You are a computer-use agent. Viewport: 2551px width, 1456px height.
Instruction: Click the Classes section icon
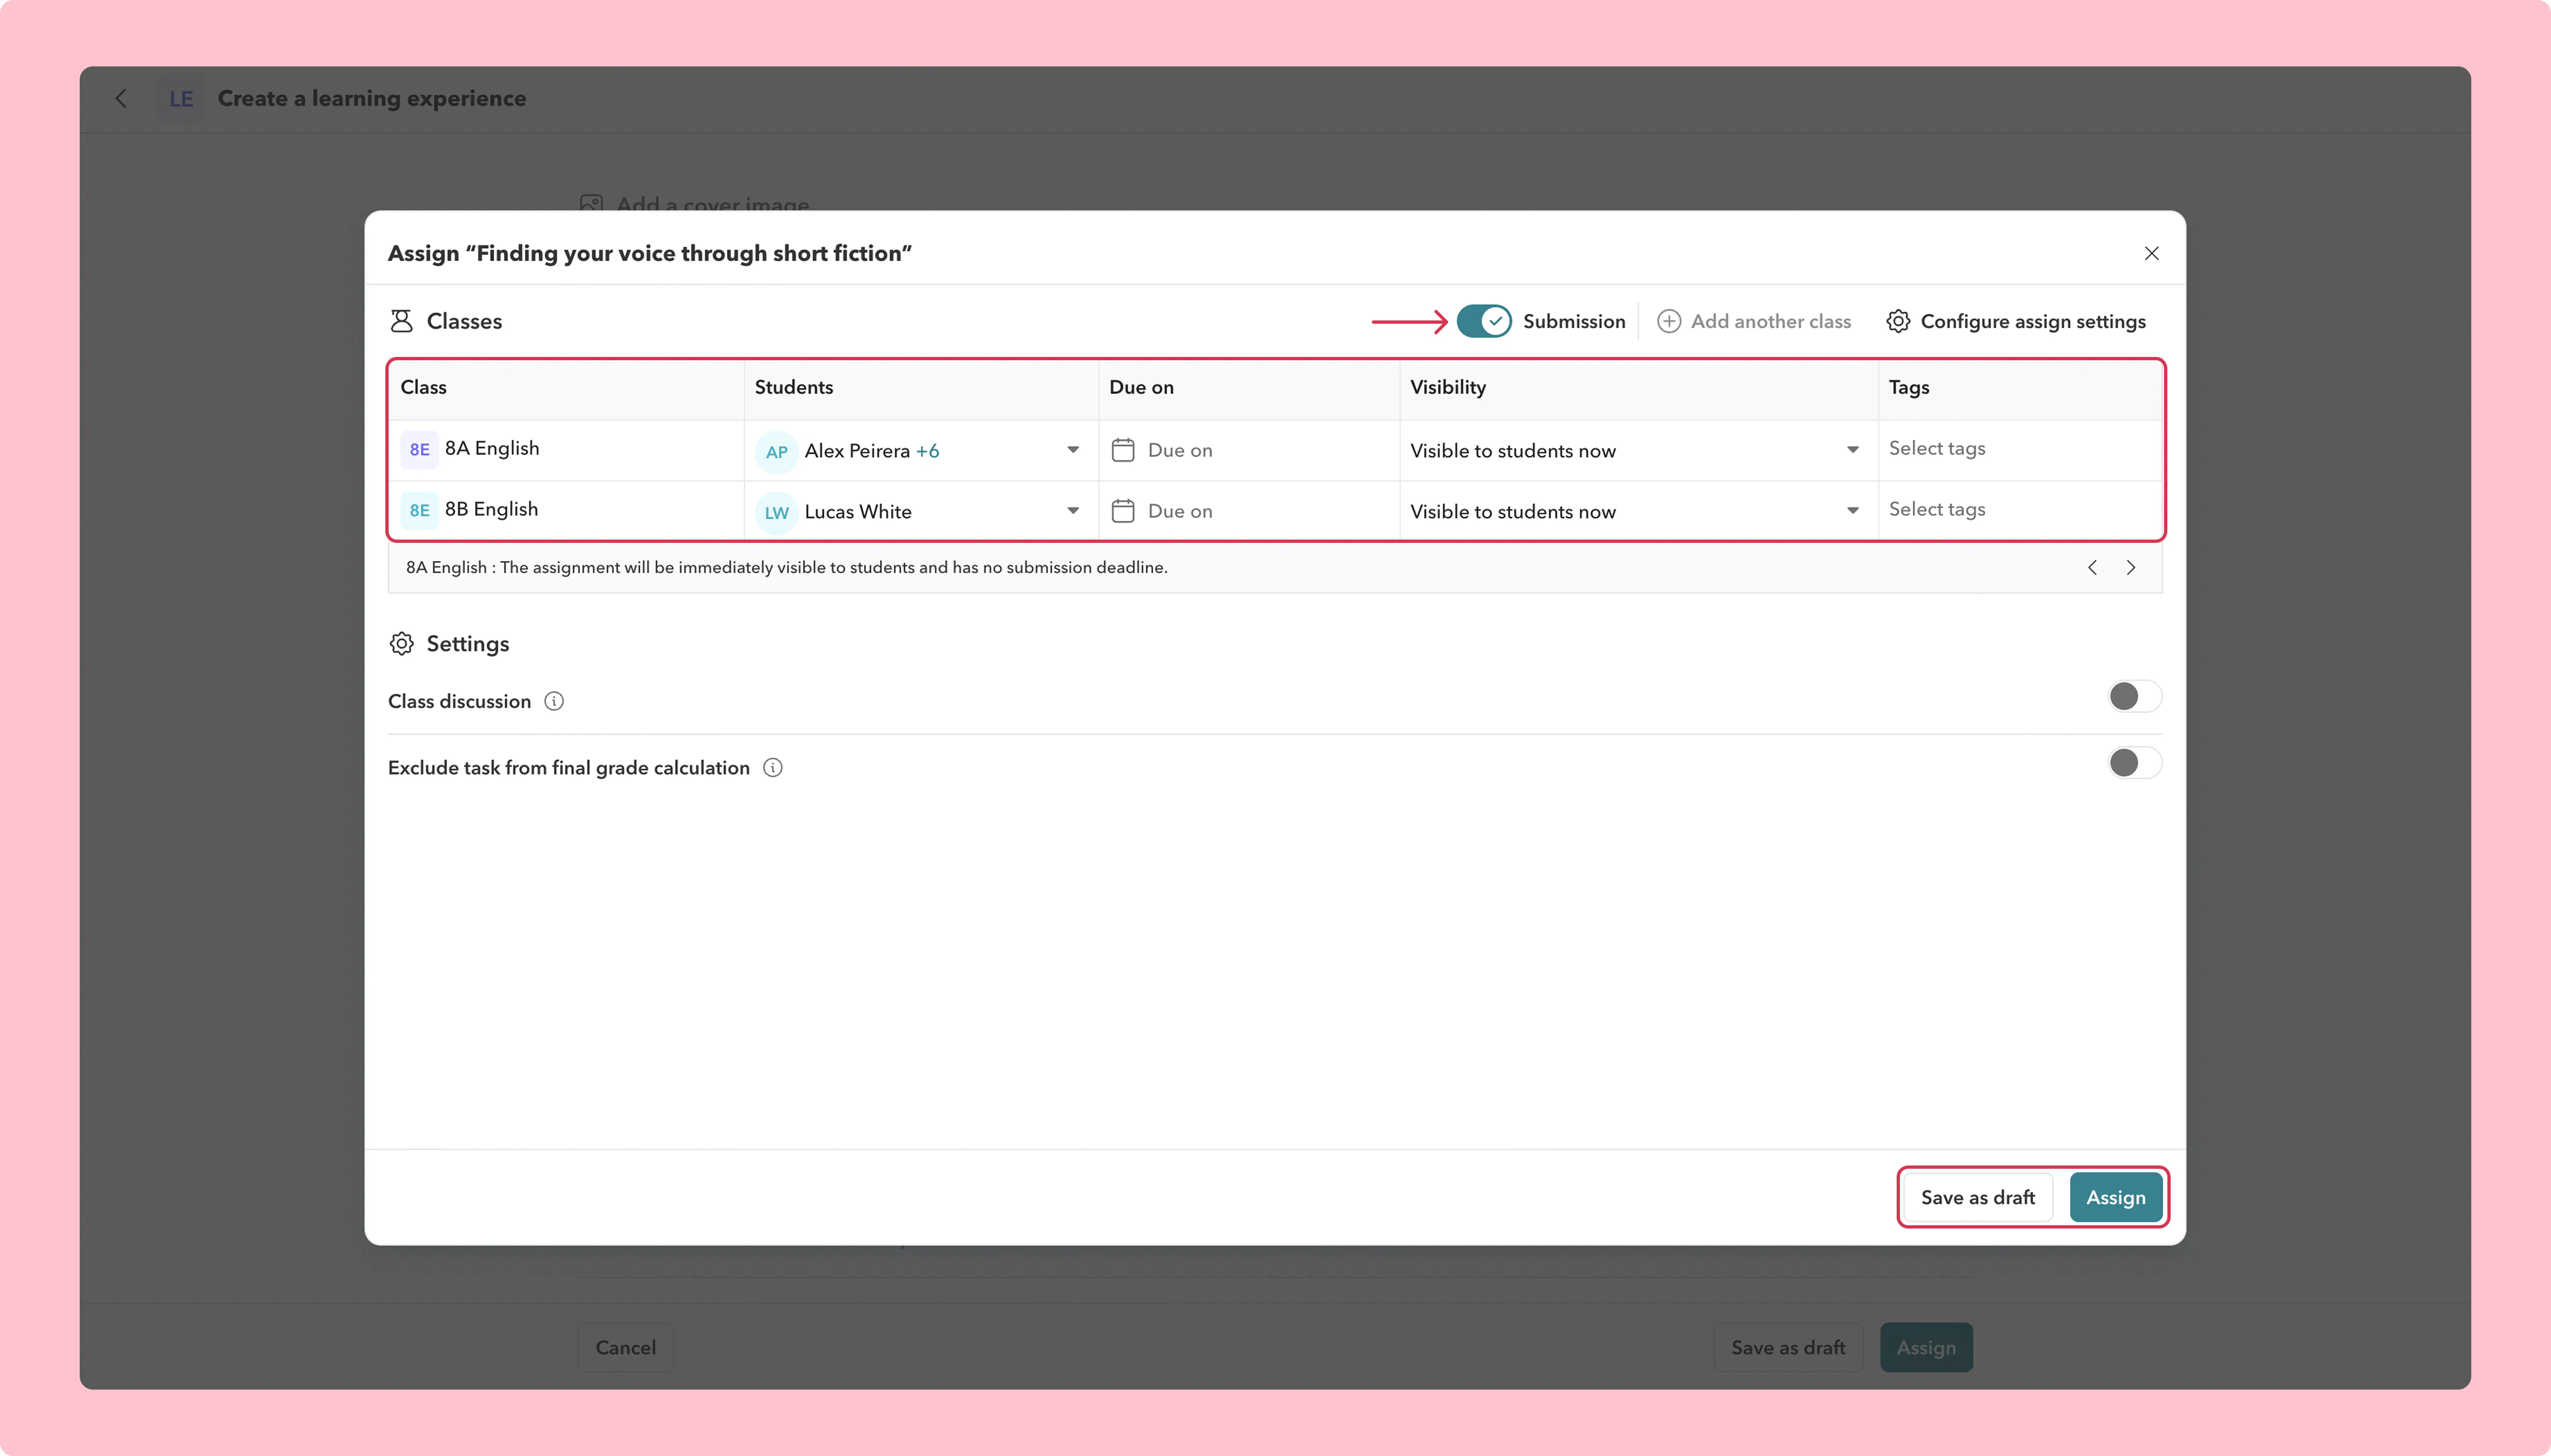point(401,321)
